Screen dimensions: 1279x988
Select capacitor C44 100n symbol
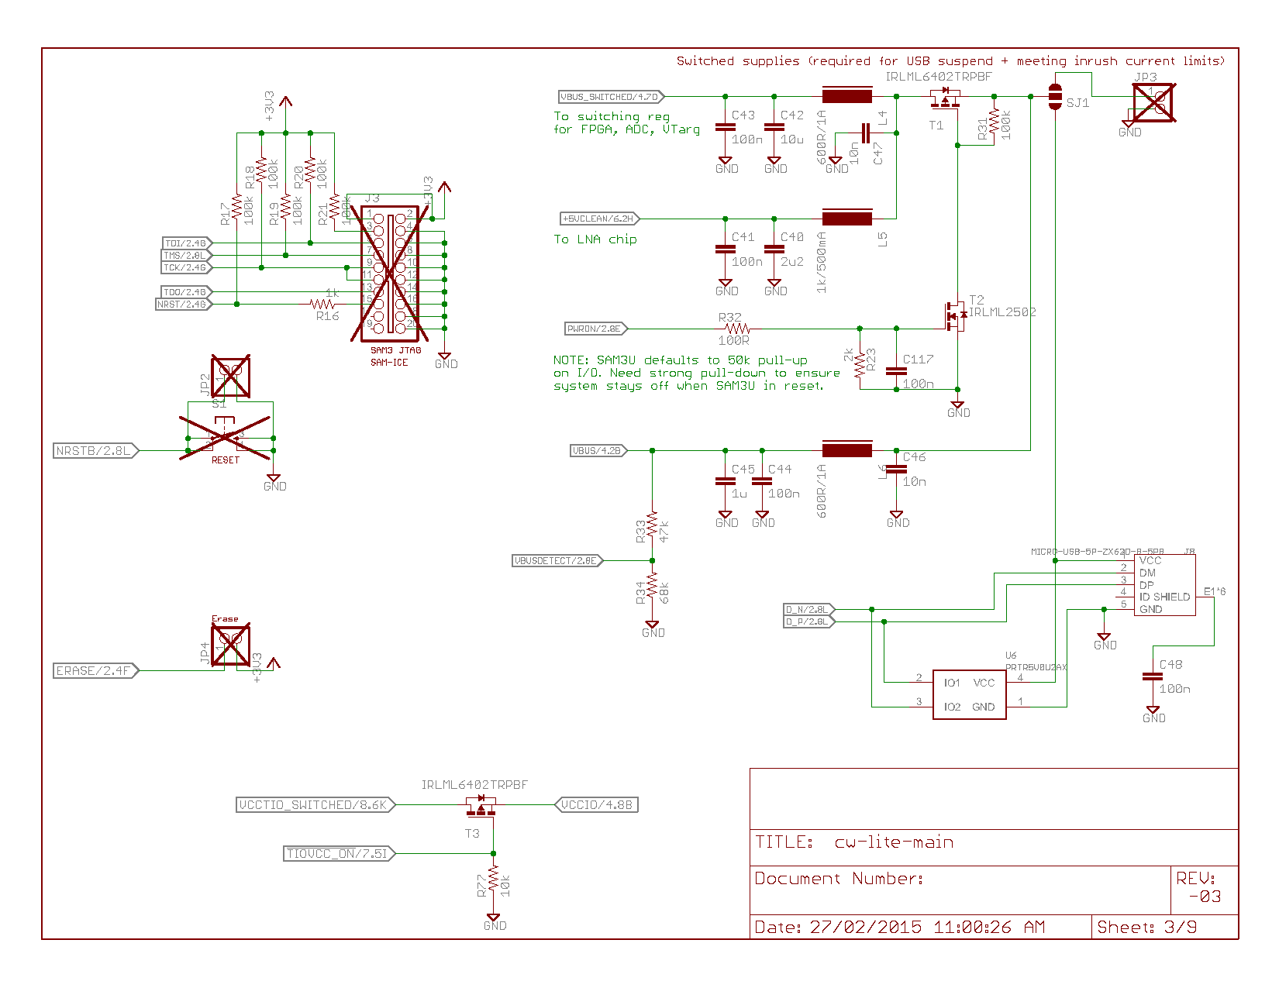coord(761,480)
